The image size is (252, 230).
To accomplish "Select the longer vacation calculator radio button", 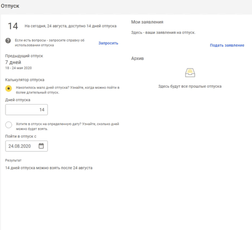I will click(x=8, y=88).
